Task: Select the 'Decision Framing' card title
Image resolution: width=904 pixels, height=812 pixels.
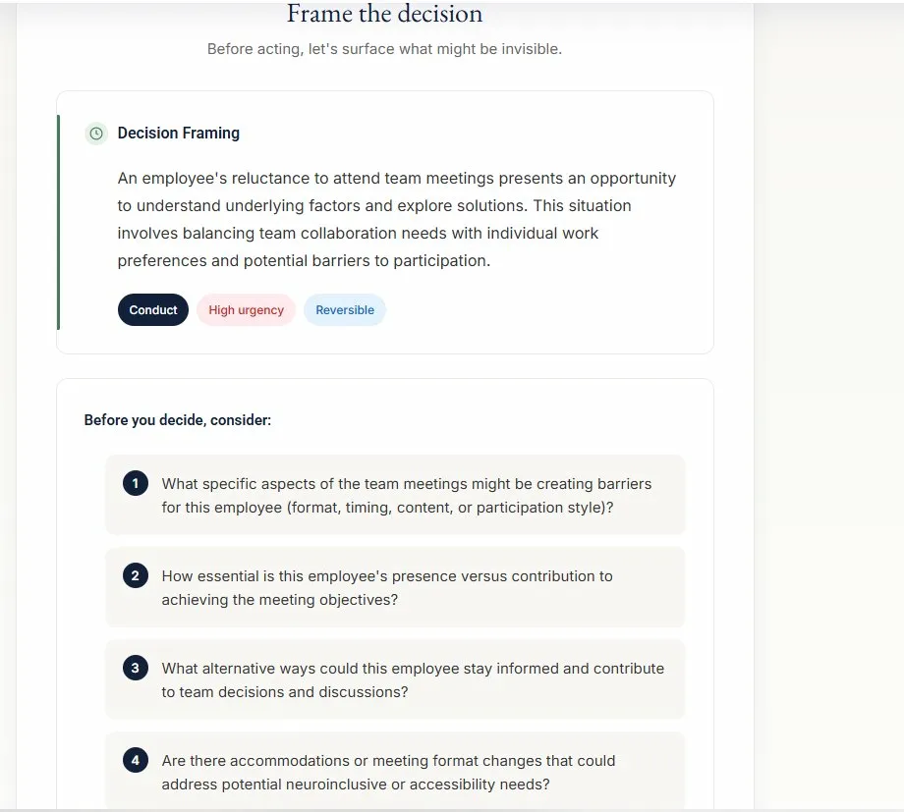Action: [178, 134]
